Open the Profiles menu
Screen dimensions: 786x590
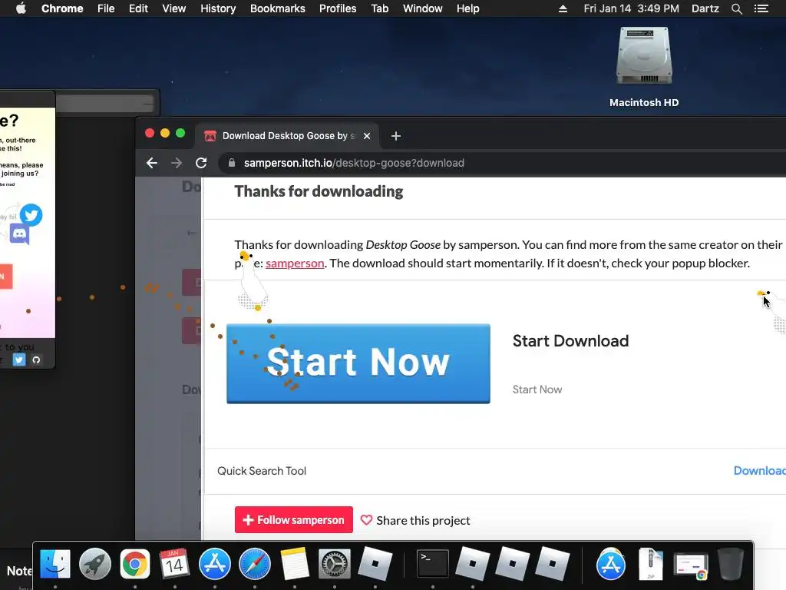coord(338,8)
